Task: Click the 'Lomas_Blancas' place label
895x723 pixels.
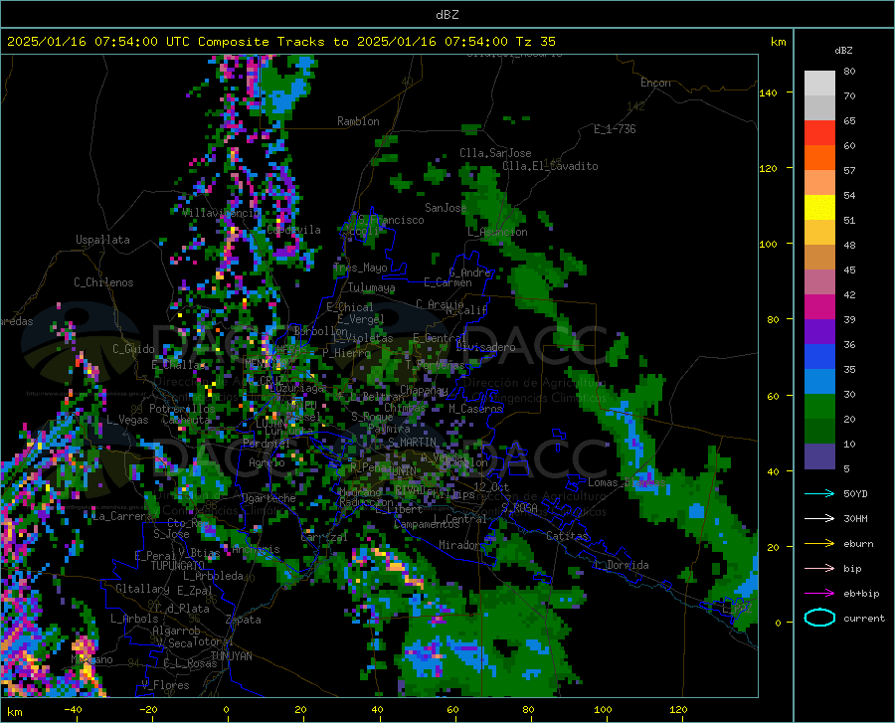Action: 626,482
